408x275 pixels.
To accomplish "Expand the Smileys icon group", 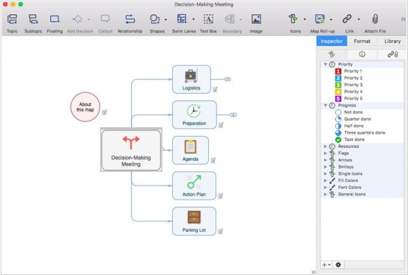I will [x=325, y=166].
